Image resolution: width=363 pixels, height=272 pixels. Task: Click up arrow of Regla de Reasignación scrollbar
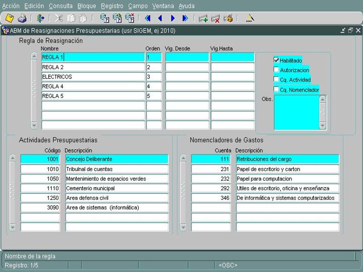(x=34, y=56)
